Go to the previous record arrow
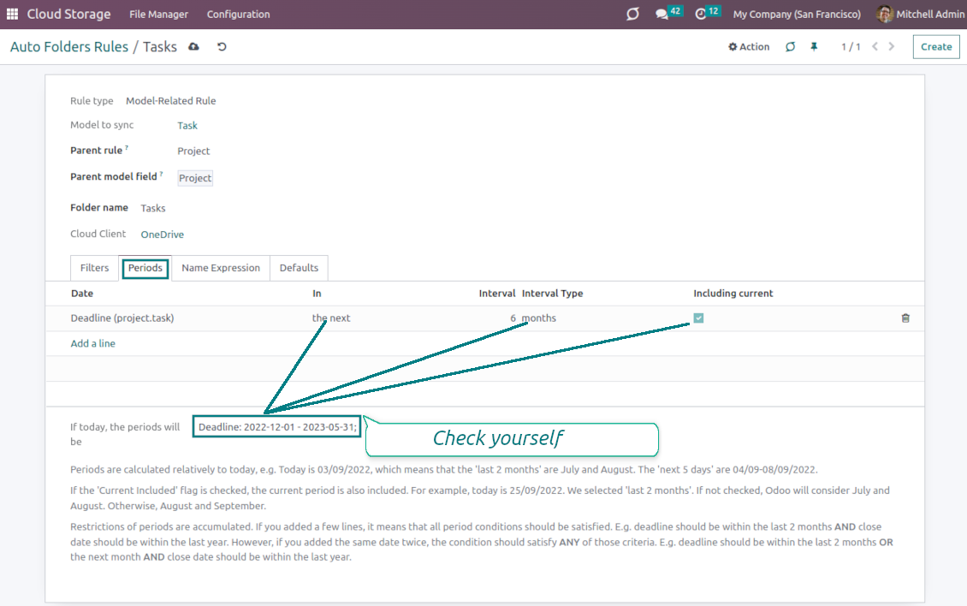Image resolution: width=967 pixels, height=606 pixels. [x=875, y=47]
